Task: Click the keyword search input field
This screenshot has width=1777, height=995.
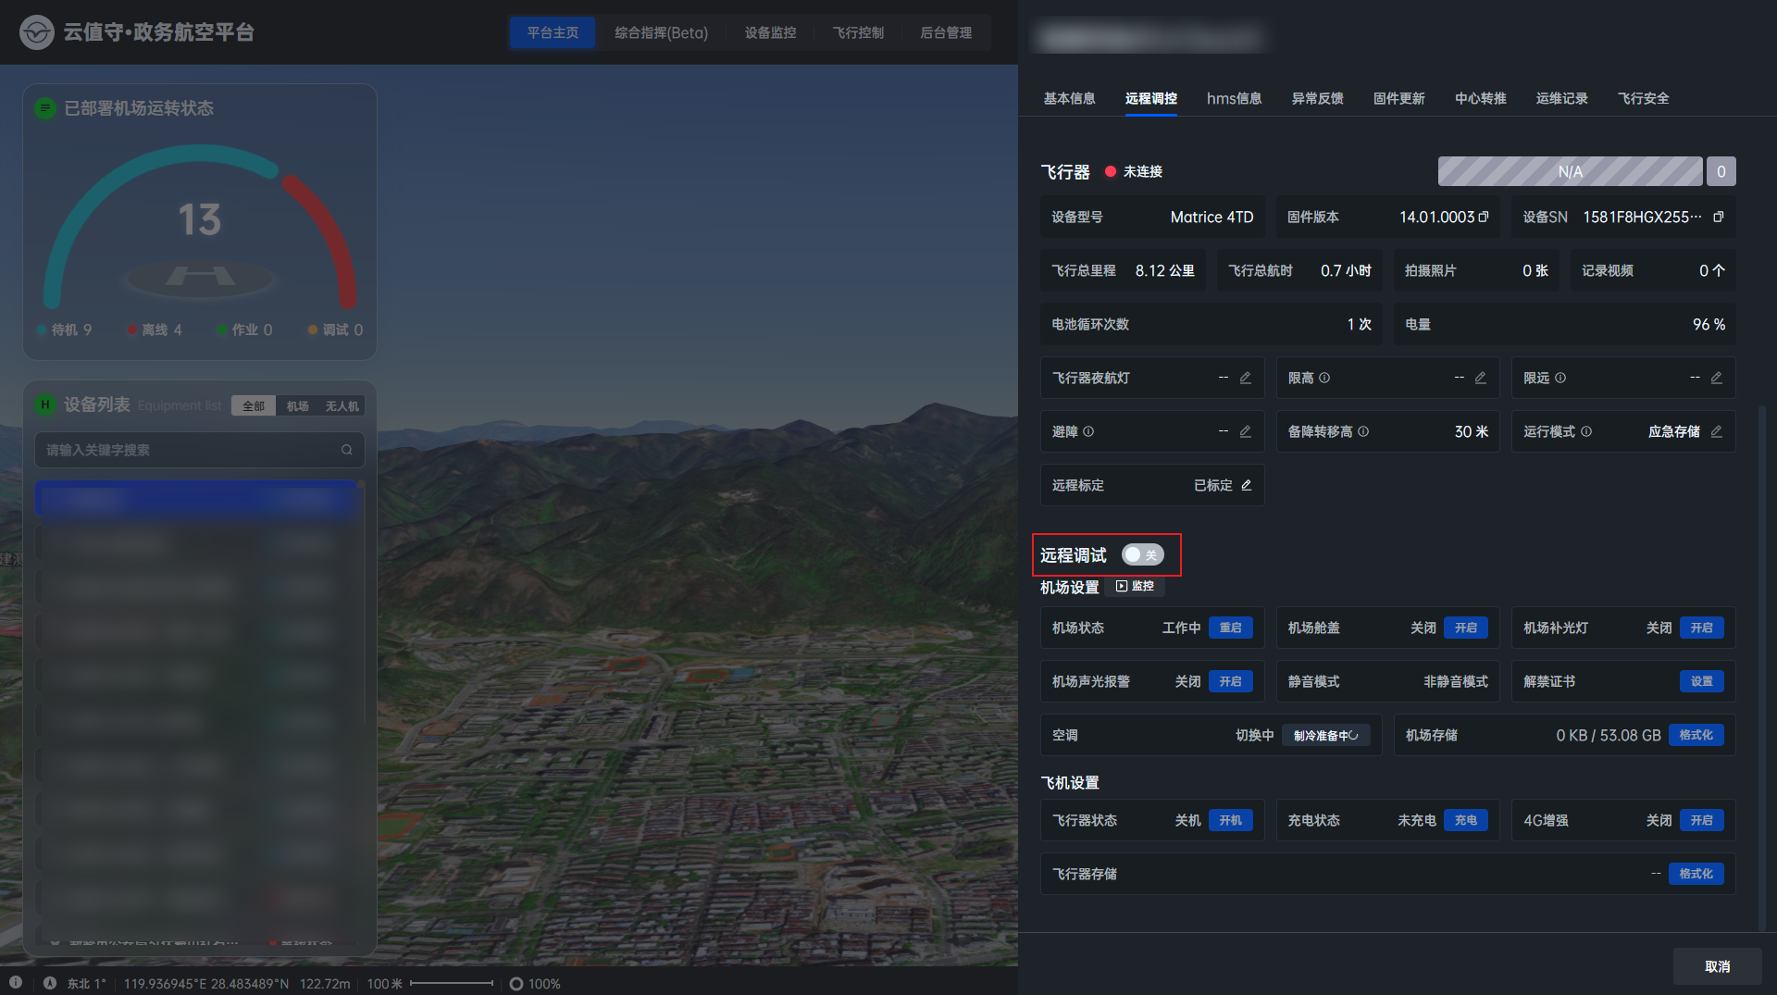Action: pyautogui.click(x=191, y=450)
